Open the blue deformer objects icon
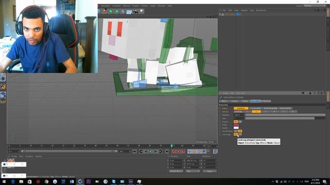330x185 pixels. click(123, 11)
